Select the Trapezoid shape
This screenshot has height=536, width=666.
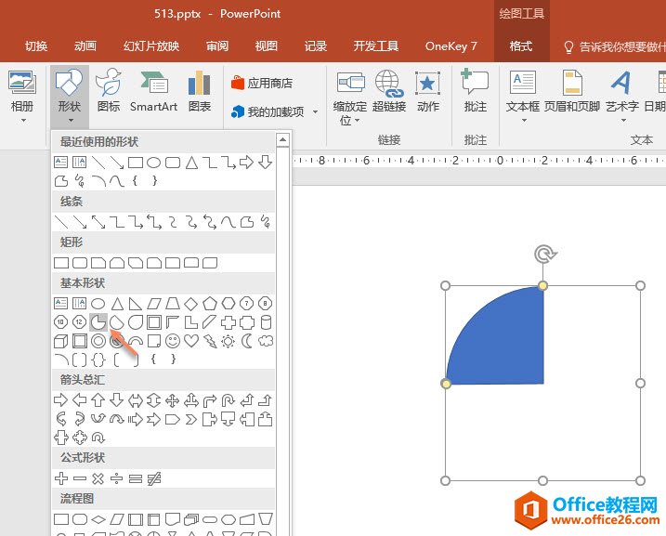(173, 304)
